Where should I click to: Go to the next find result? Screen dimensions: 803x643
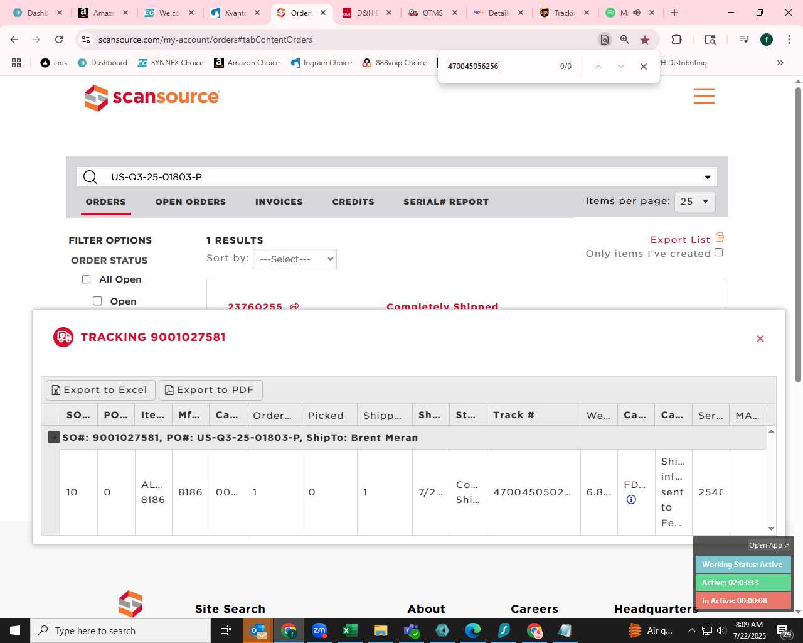coord(620,67)
